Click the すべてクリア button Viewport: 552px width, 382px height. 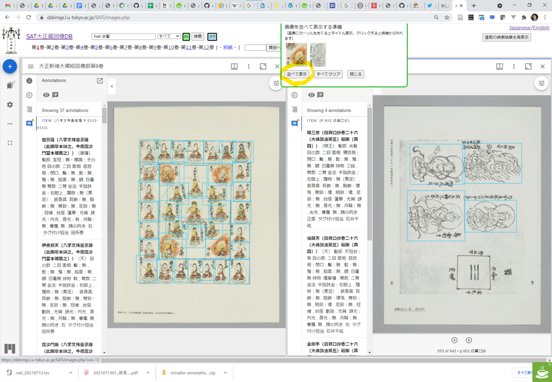click(328, 74)
